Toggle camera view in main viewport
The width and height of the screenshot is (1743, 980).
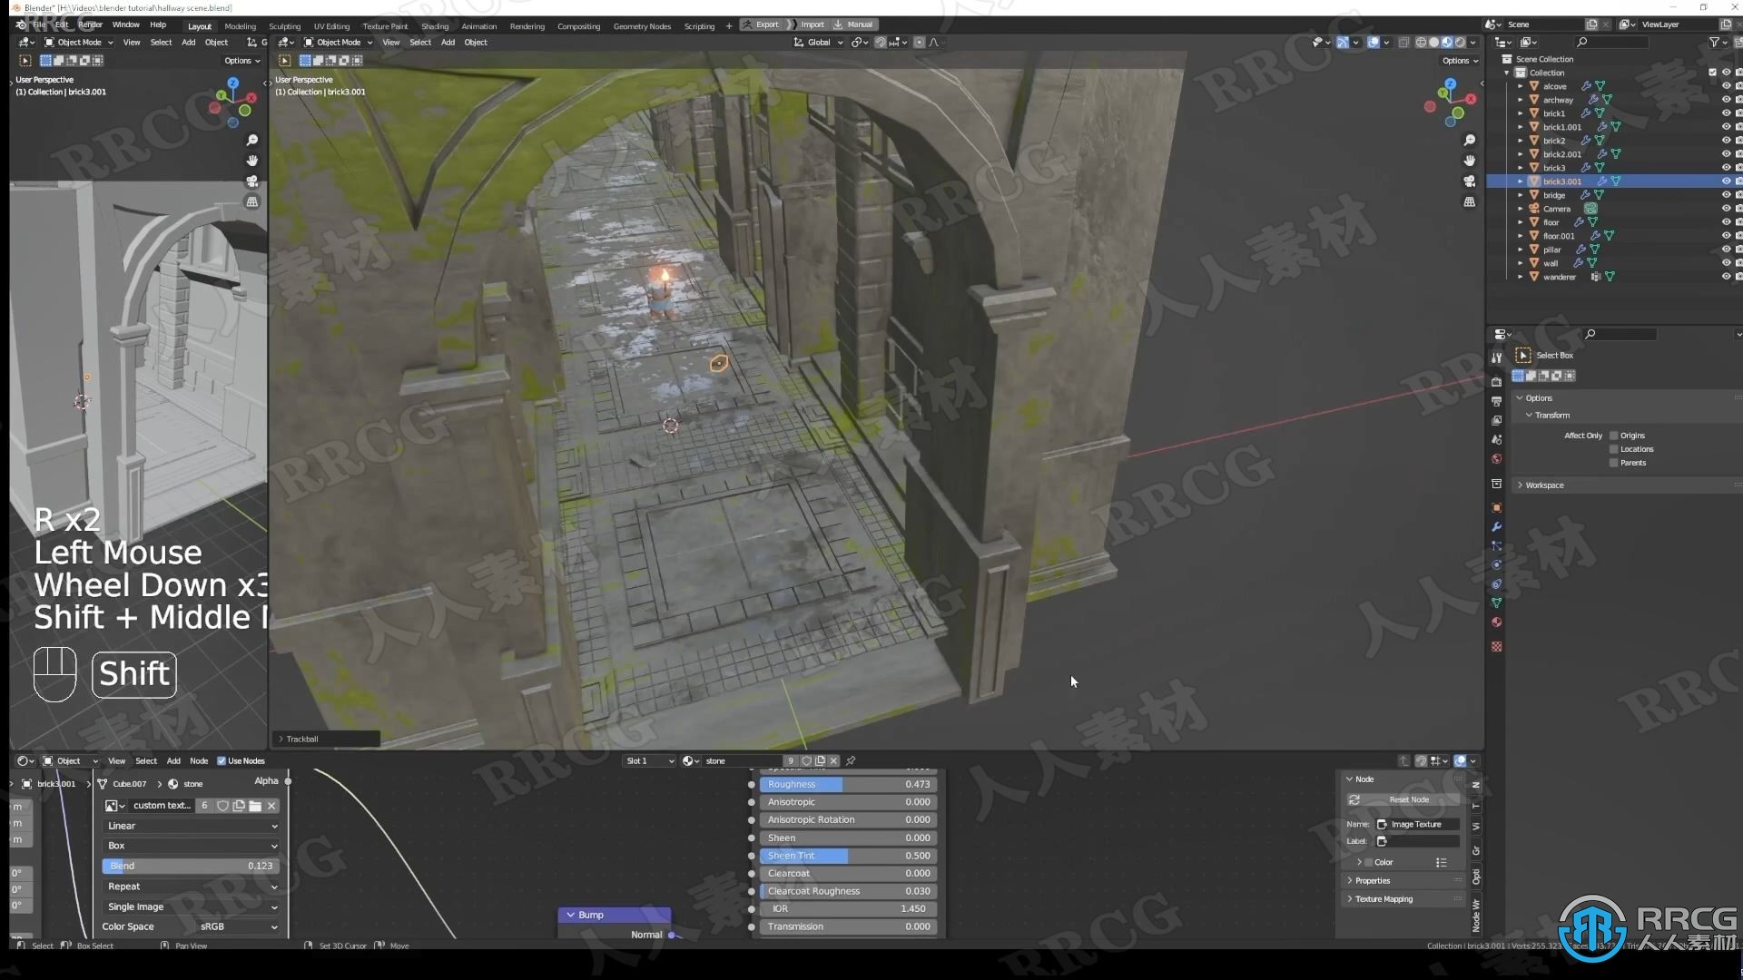coord(1469,181)
